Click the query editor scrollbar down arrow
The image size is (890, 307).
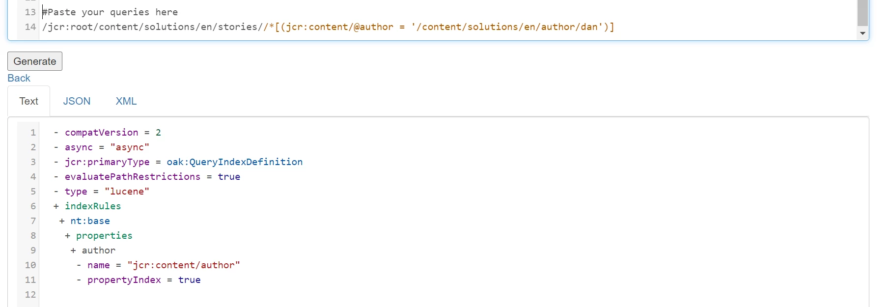(x=862, y=33)
